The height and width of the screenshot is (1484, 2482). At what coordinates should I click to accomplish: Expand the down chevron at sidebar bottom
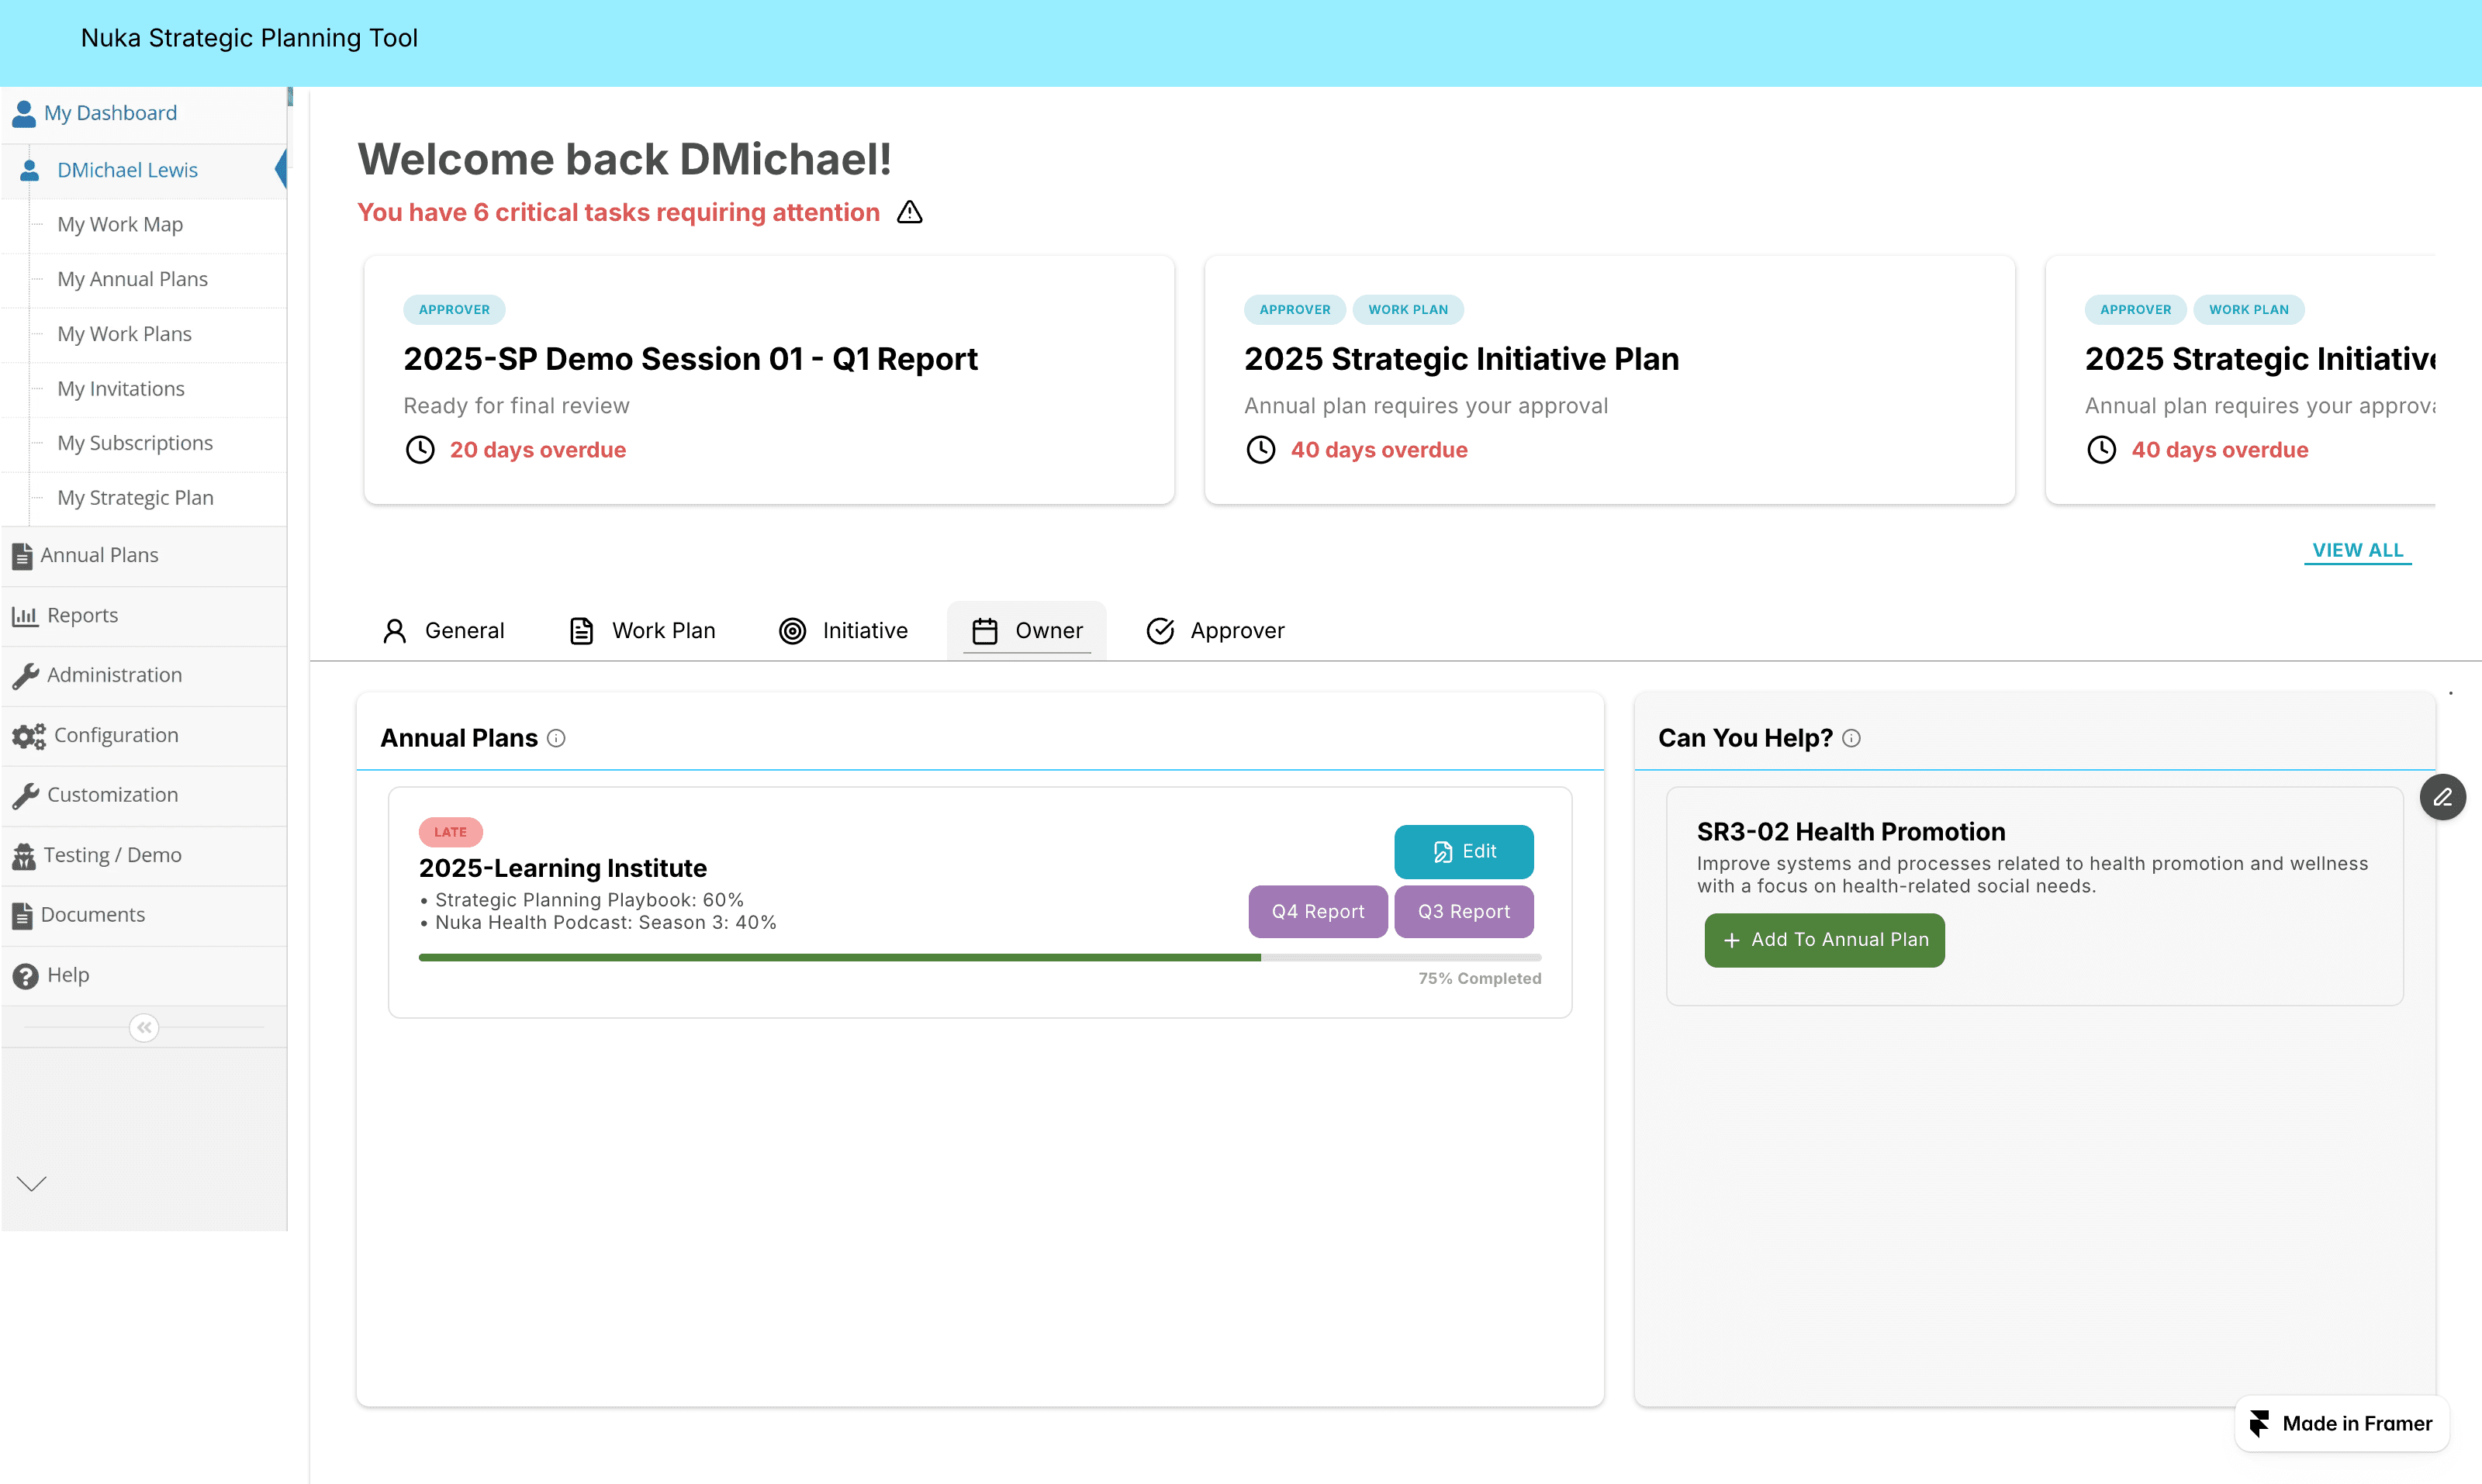pyautogui.click(x=32, y=1184)
